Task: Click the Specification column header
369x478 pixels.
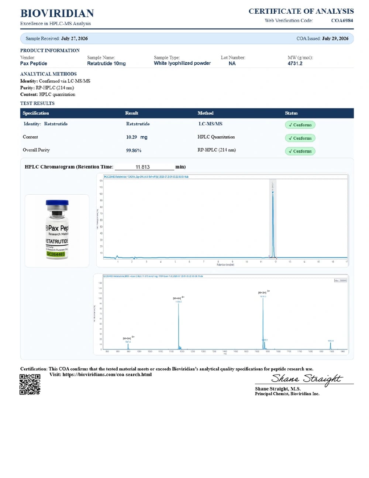Action: pos(36,113)
